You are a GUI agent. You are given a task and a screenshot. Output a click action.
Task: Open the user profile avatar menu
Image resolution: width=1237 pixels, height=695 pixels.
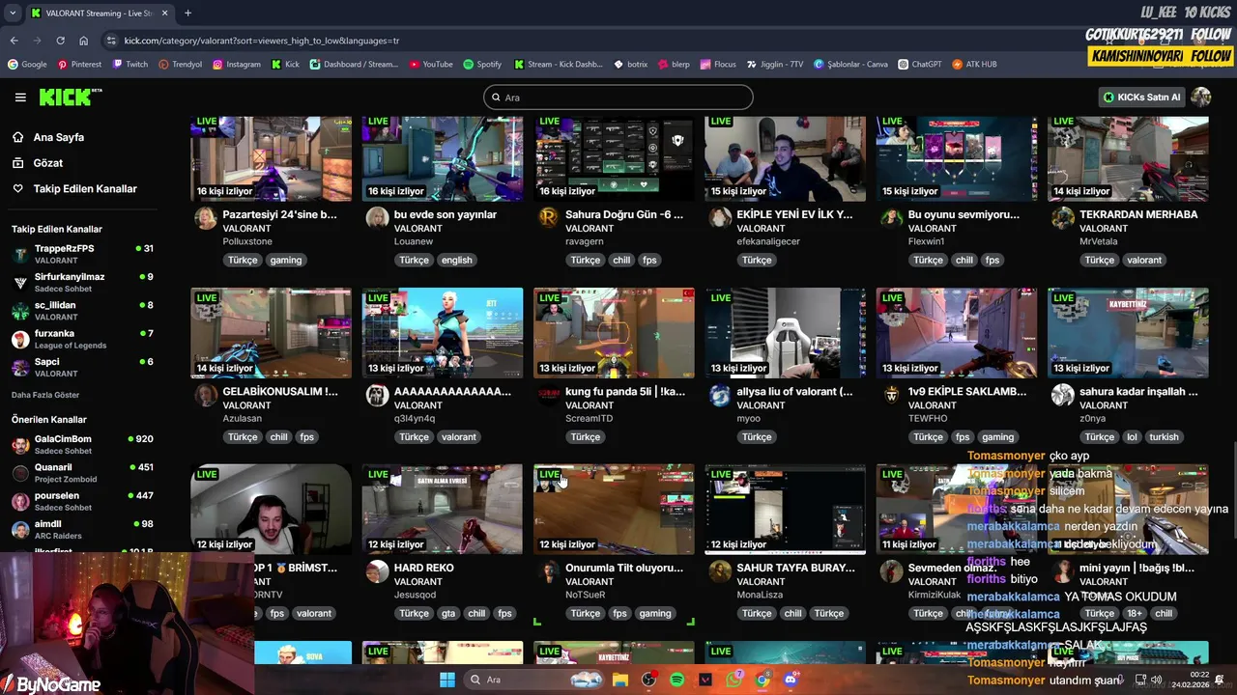1201,97
